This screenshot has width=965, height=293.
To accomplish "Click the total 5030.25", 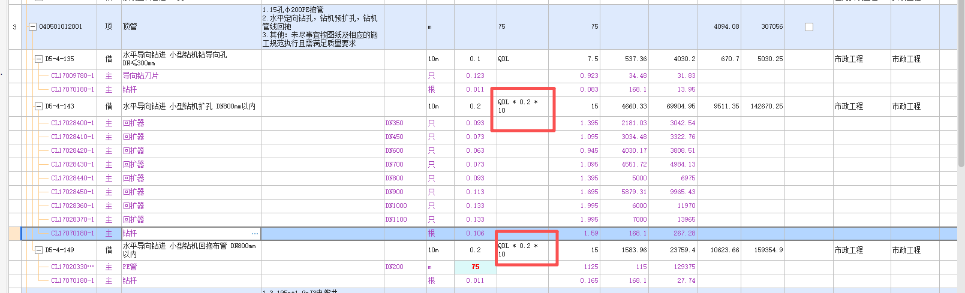I will pos(771,59).
